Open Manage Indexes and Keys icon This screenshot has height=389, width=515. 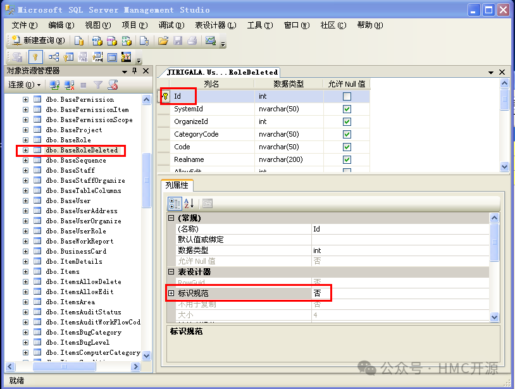(x=68, y=57)
